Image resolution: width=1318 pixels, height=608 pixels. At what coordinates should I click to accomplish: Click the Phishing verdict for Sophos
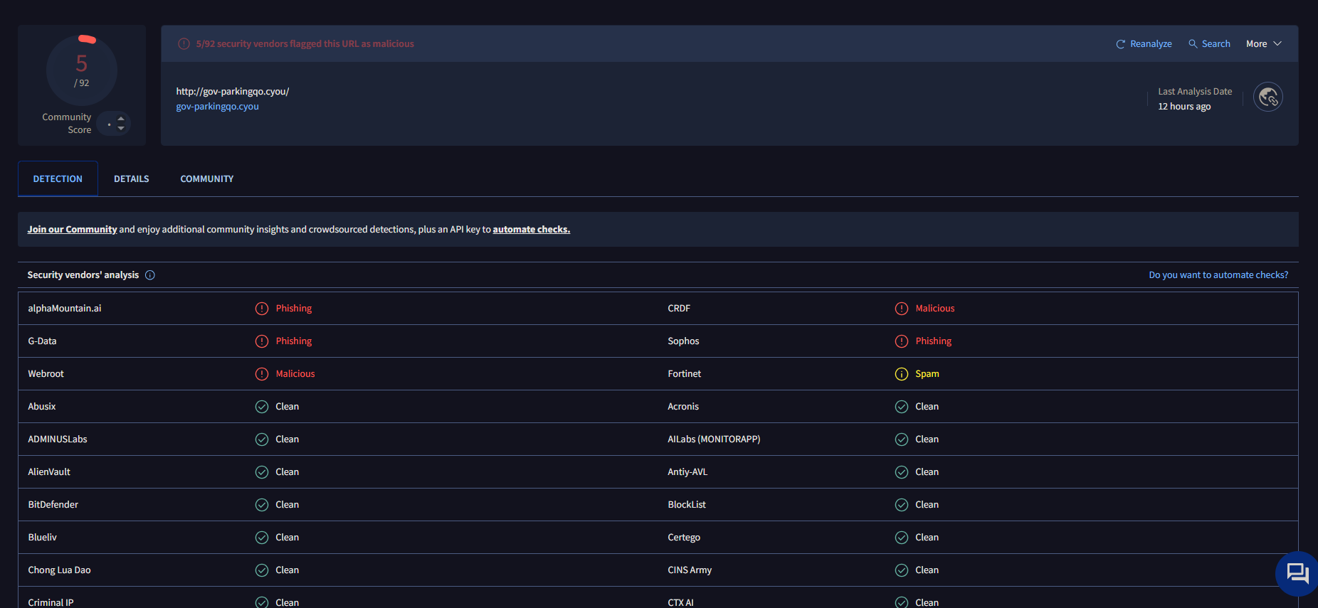point(934,341)
